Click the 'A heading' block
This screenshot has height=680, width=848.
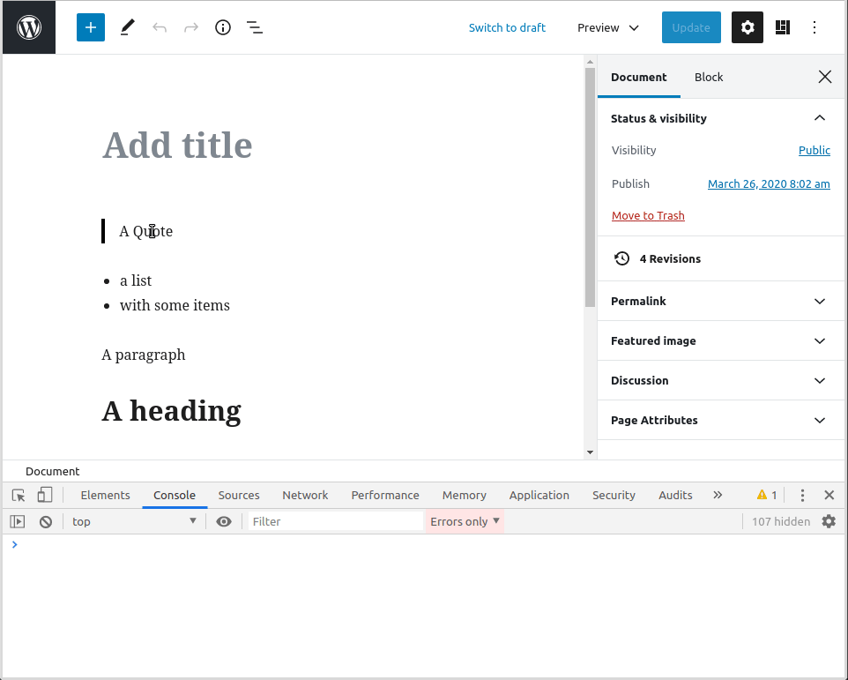[x=171, y=411]
